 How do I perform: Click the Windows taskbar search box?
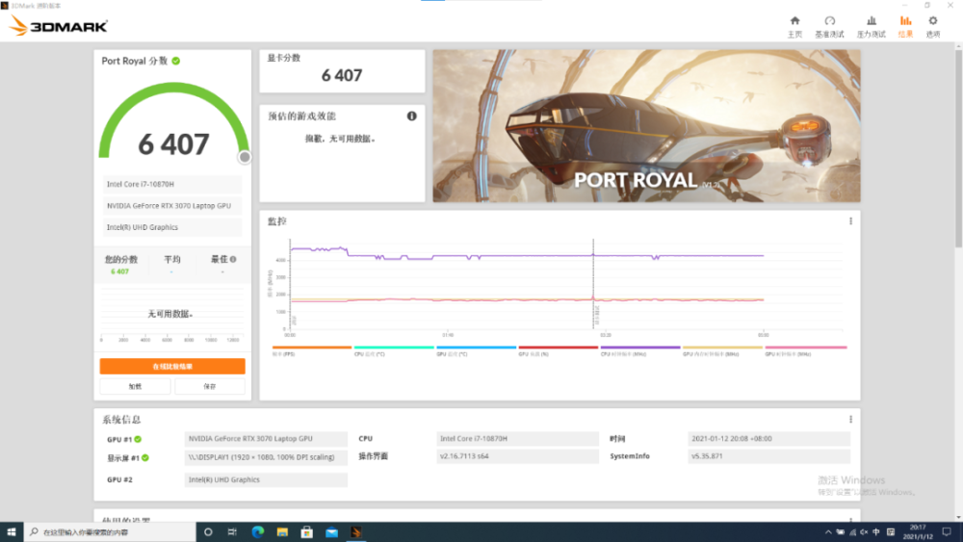pos(110,532)
